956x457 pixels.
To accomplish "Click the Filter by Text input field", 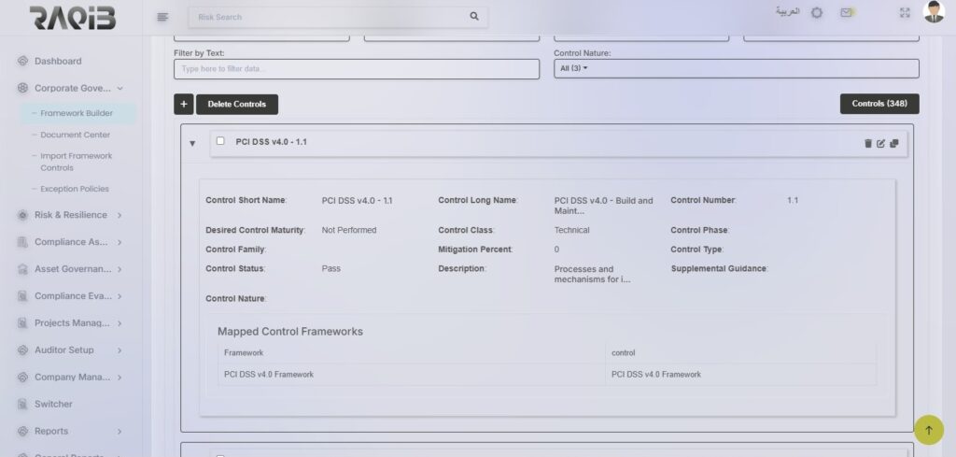I will (x=356, y=69).
